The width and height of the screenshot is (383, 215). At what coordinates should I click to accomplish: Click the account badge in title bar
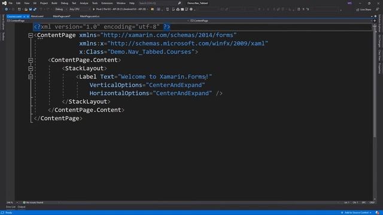coord(349,3)
